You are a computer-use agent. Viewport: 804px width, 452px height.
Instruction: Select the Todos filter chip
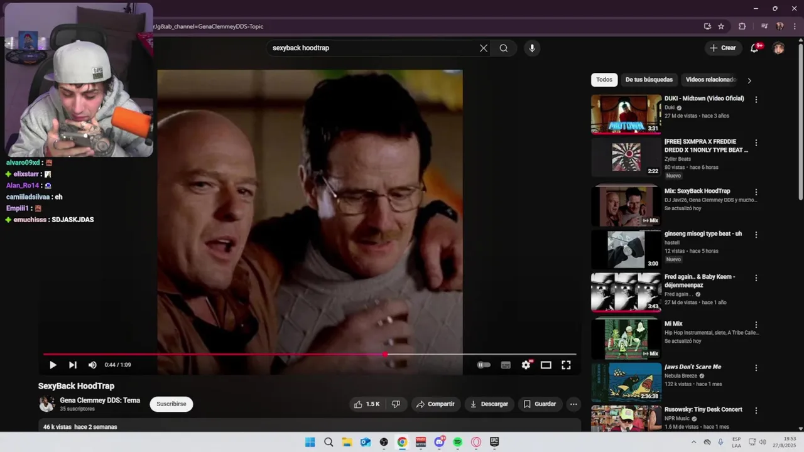pos(604,80)
